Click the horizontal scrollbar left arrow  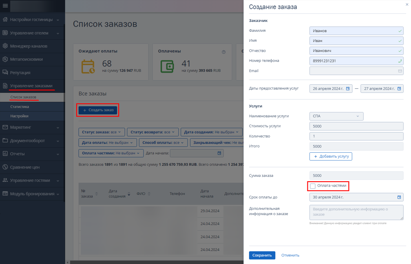click(x=68, y=262)
